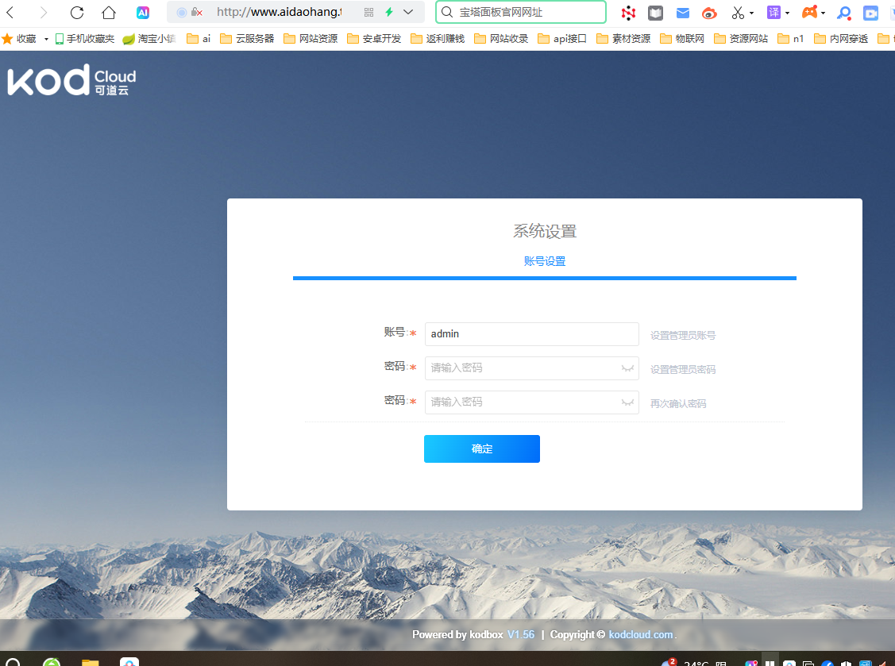This screenshot has width=895, height=666.
Task: Show password in the first 密码 field
Action: coord(627,368)
